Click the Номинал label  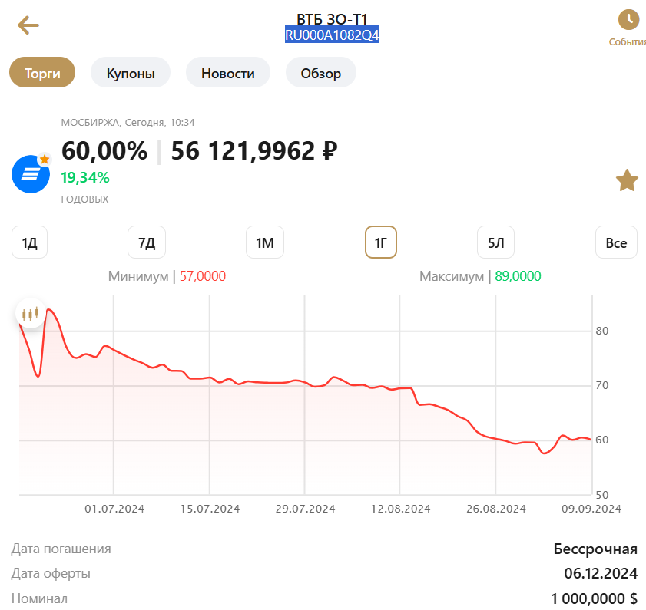tap(39, 598)
